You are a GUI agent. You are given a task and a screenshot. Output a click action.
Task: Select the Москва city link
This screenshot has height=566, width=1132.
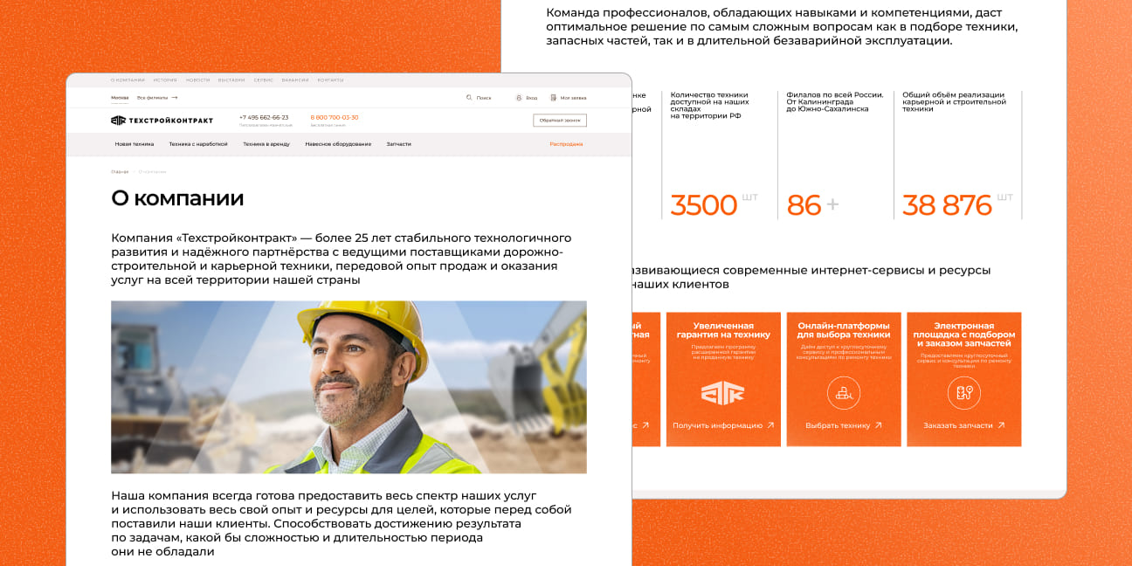120,98
